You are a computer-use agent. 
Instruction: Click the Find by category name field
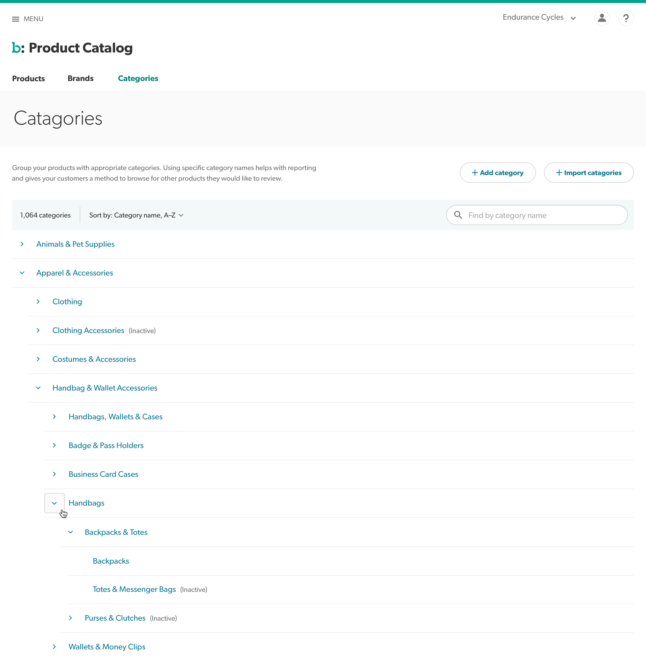536,215
